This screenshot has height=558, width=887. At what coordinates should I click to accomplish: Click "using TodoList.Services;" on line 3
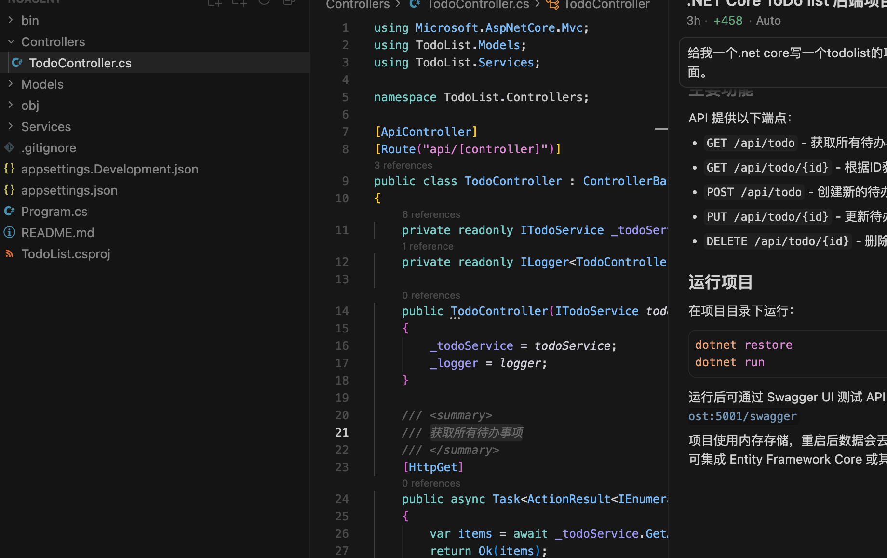tap(457, 63)
